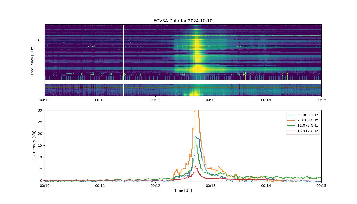Click the red 13.917 GHz legend line
The height and width of the screenshot is (204, 357).
pyautogui.click(x=291, y=131)
